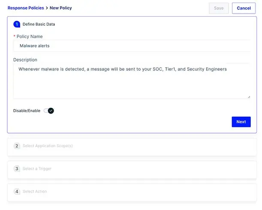Click the step 4 number icon
The width and height of the screenshot is (262, 210).
click(17, 192)
